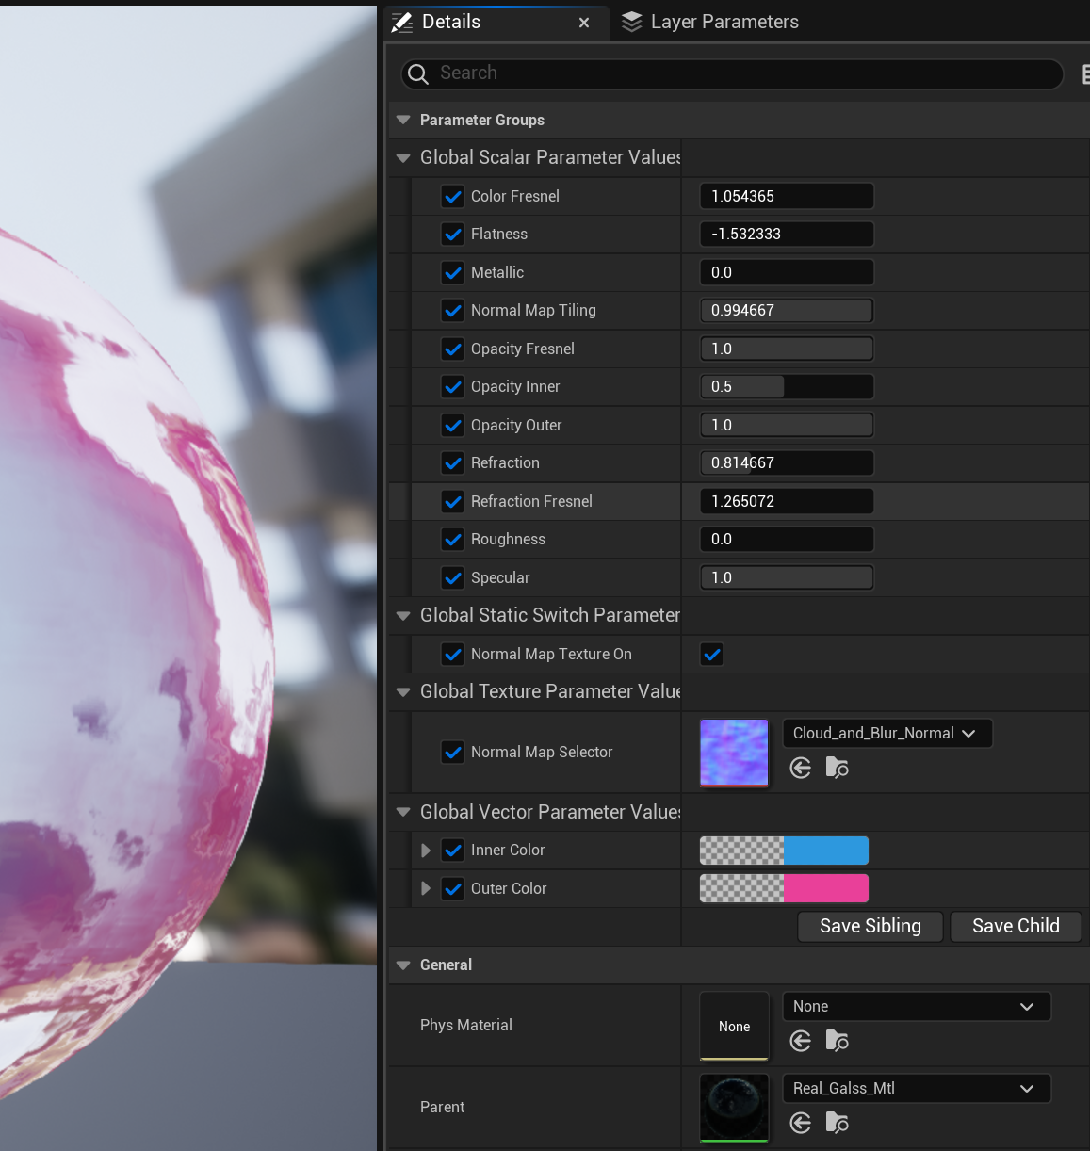Open the Cloud_and_Blur_Normal texture dropdown
This screenshot has height=1151, width=1090.
pyautogui.click(x=887, y=733)
